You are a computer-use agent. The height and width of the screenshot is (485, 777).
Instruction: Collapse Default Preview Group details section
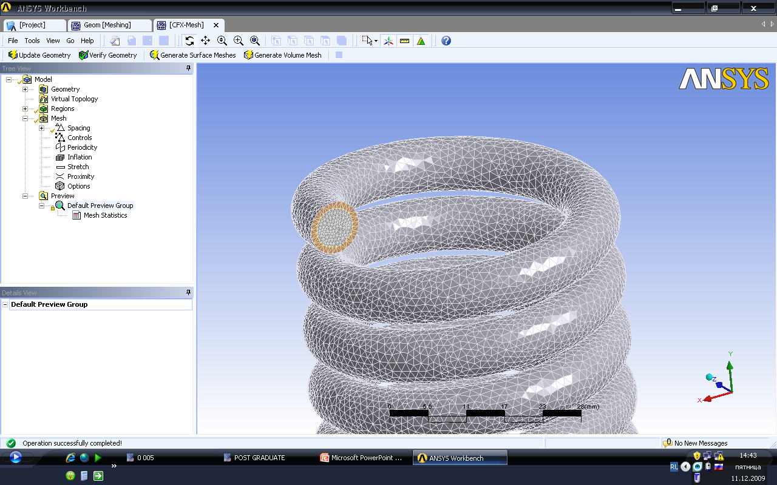5,304
